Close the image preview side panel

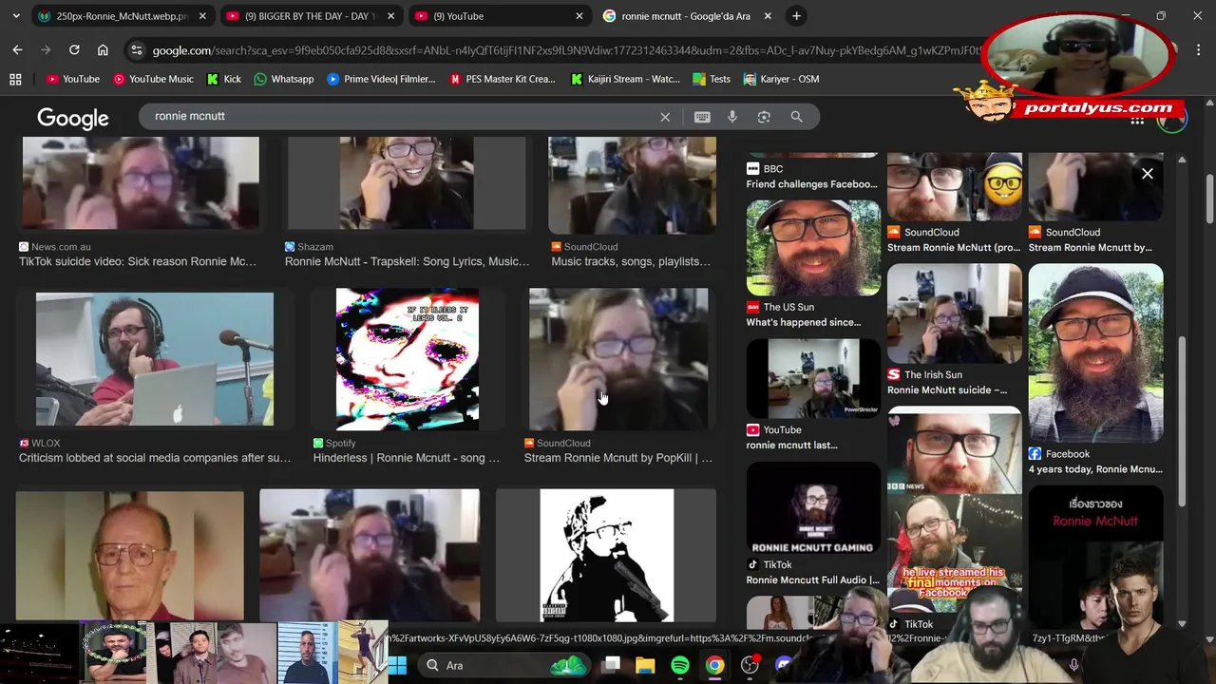tap(1147, 174)
